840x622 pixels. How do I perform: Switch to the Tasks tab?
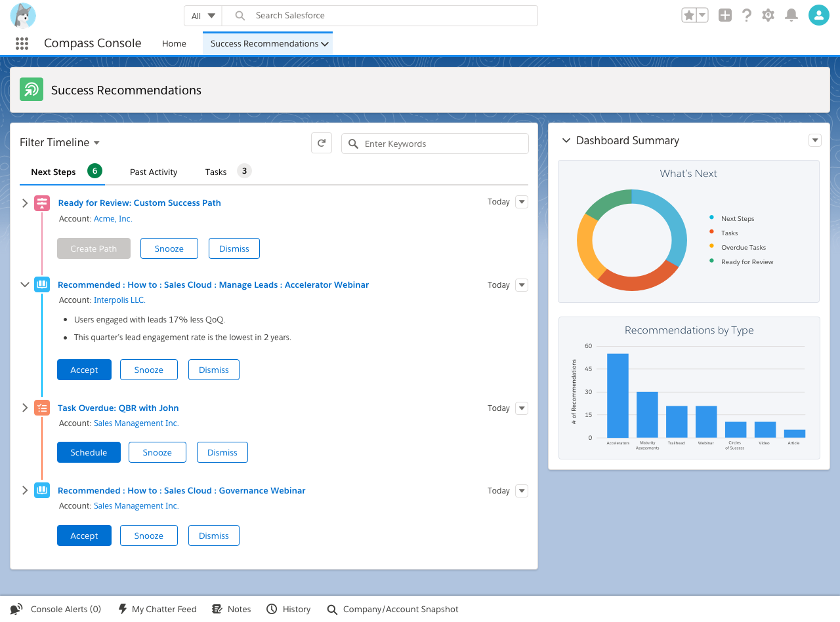[x=228, y=172]
